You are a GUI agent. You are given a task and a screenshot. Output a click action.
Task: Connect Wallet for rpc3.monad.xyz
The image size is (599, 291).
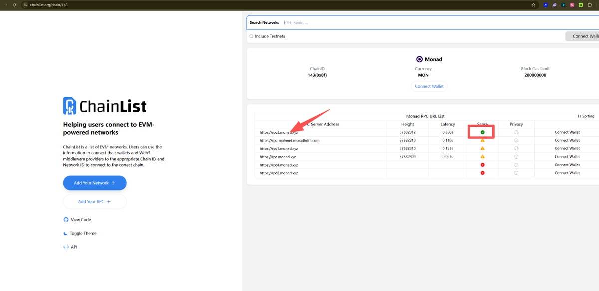click(567, 132)
